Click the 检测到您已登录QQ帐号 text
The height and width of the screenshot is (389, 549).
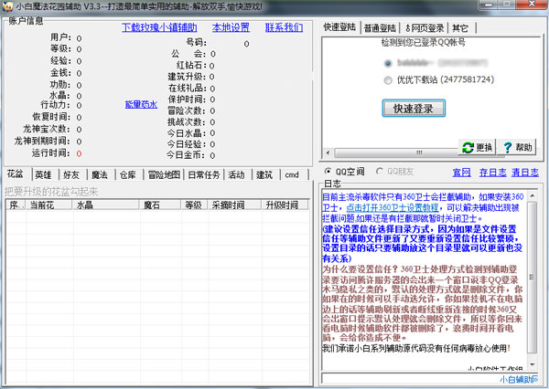tap(424, 43)
